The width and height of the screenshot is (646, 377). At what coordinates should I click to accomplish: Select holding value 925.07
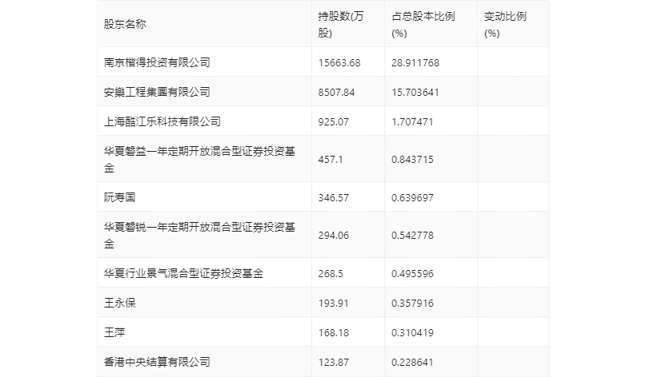click(x=333, y=122)
